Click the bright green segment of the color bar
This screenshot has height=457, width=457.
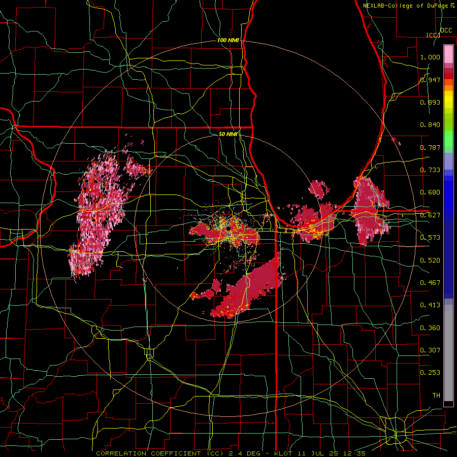pyautogui.click(x=448, y=139)
